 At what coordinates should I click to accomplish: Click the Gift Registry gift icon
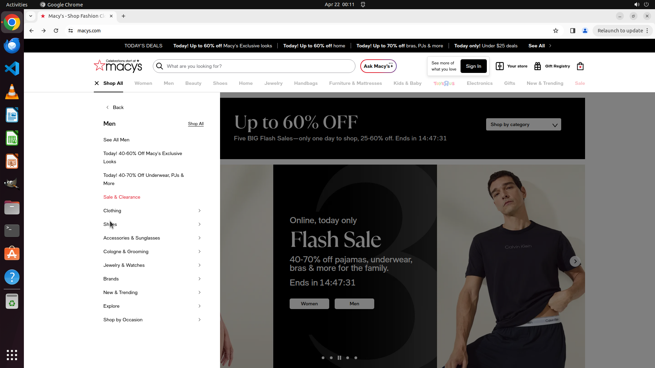click(538, 66)
